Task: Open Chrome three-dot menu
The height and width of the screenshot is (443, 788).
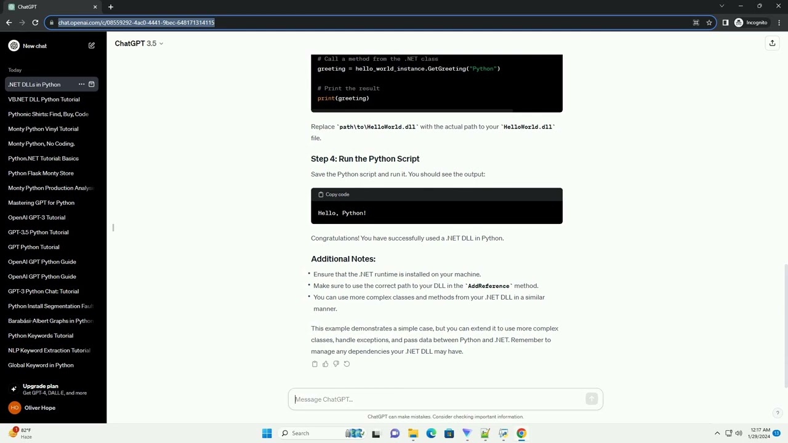Action: pos(779,23)
